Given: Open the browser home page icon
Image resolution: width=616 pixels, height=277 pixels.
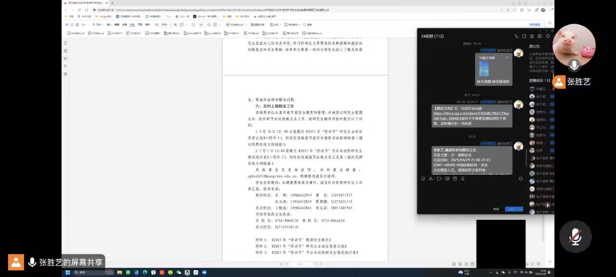Looking at the screenshot, I should coord(86,10).
